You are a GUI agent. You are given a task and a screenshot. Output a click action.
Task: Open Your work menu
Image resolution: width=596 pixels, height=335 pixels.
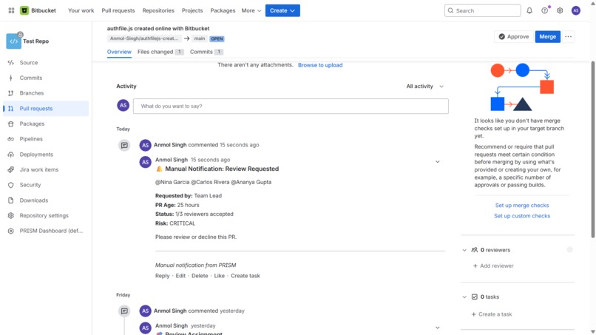click(x=81, y=10)
